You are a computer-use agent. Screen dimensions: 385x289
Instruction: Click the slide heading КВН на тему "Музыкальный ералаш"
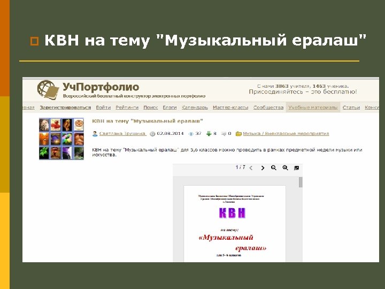[x=205, y=40]
